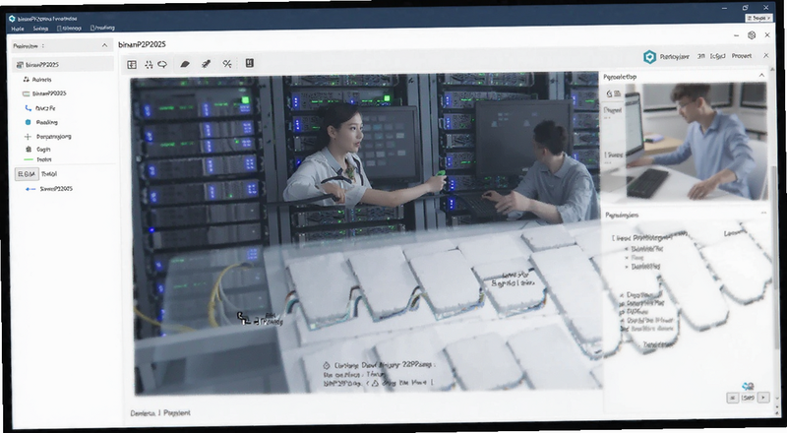Screen dimensions: 787x433
Task: Open the third menu bar item with icon
Action: [69, 29]
